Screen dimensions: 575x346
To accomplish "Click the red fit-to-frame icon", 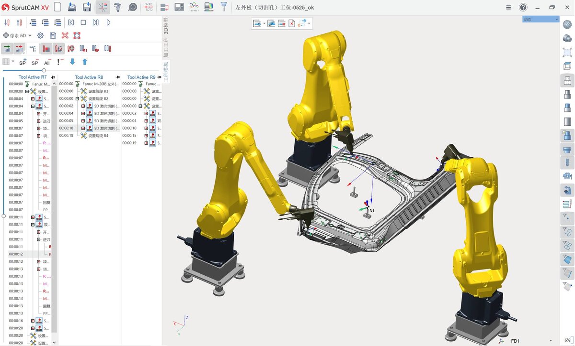I will pos(77,35).
